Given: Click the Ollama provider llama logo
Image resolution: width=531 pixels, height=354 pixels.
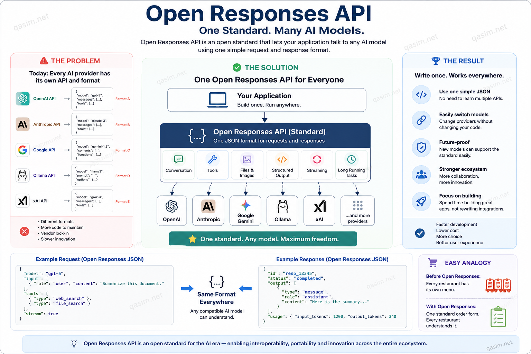Looking at the screenshot, I should click(283, 206).
